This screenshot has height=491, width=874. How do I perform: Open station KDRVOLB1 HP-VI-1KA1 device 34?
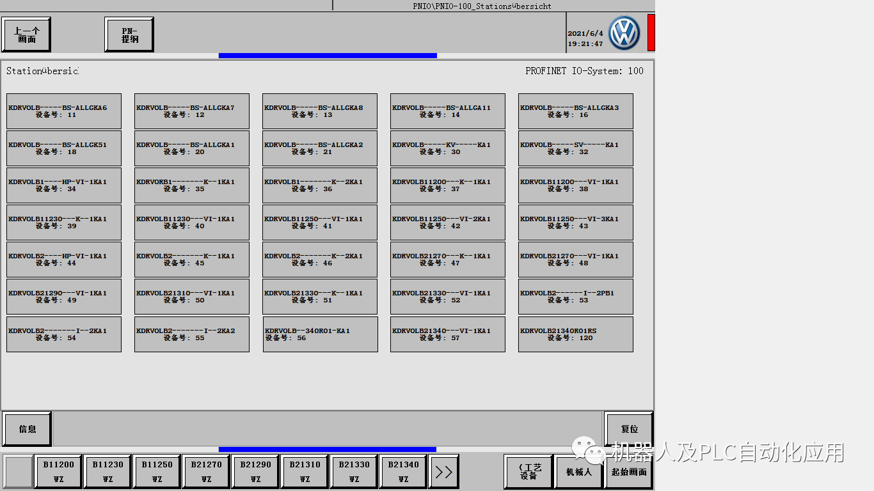64,185
